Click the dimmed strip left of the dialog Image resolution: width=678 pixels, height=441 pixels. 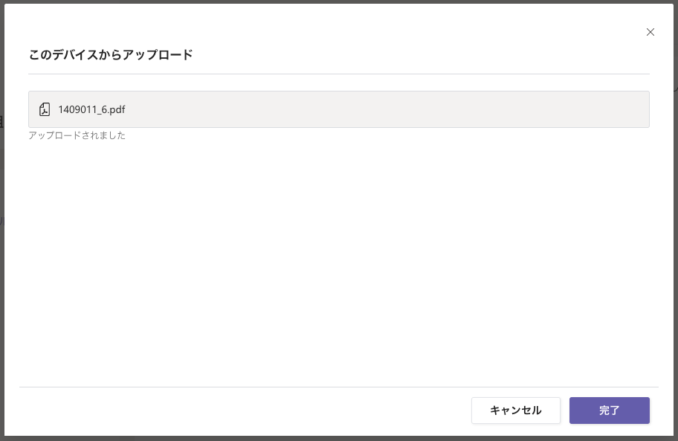tap(2, 223)
